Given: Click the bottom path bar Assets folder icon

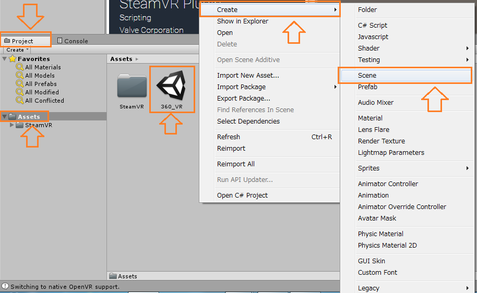Looking at the screenshot, I should 113,276.
